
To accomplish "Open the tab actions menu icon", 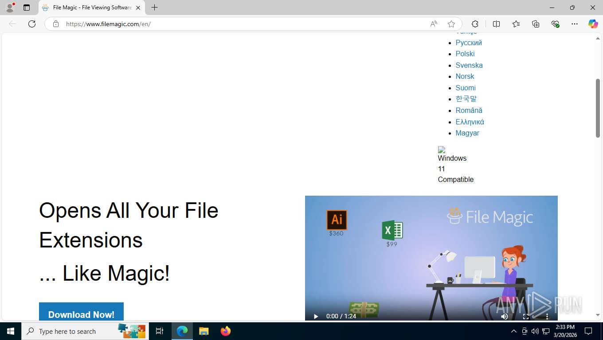I will (27, 8).
